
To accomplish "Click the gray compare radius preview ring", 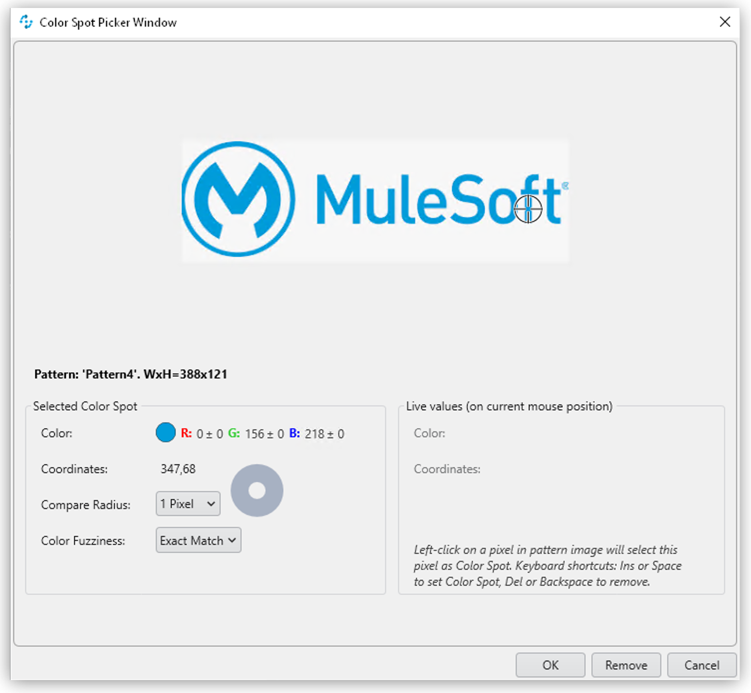I will 257,491.
